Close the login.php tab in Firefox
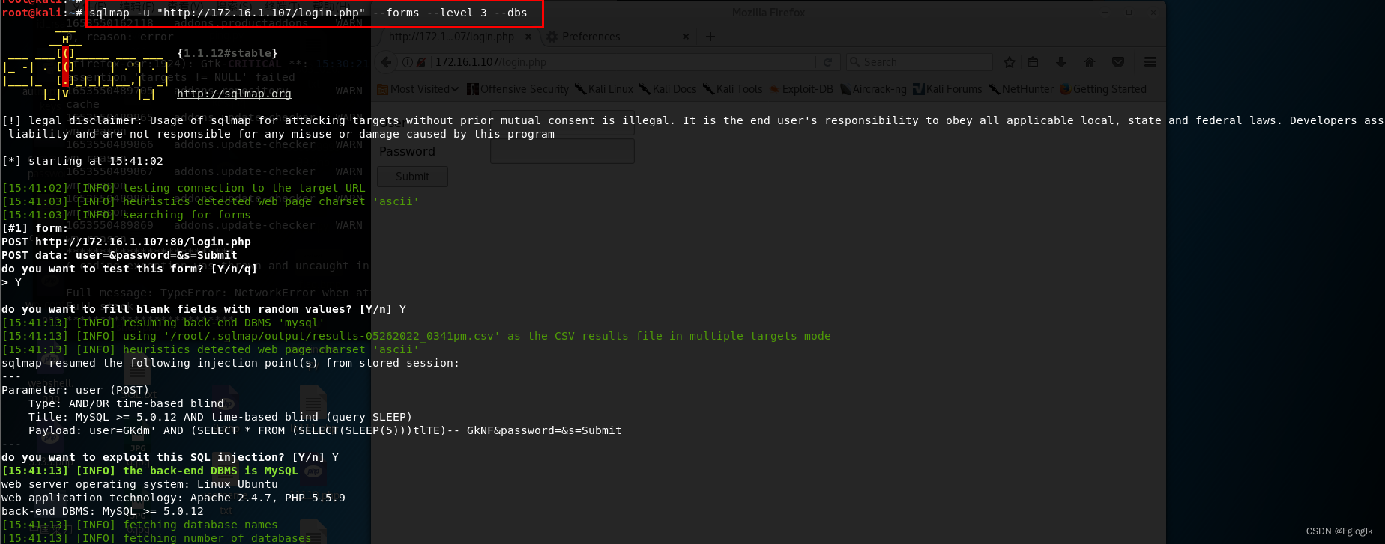The width and height of the screenshot is (1385, 544). click(528, 37)
